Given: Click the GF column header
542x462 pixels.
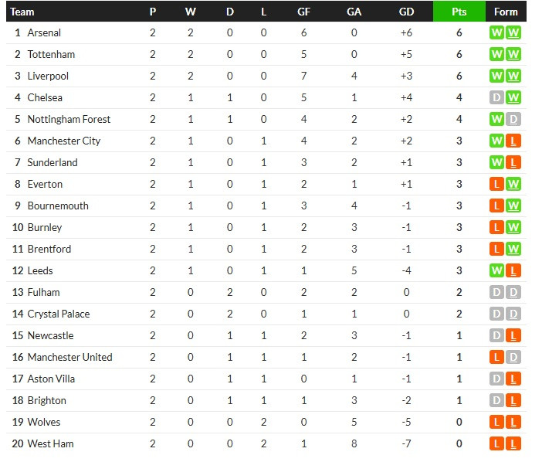Looking at the screenshot, I should [303, 12].
